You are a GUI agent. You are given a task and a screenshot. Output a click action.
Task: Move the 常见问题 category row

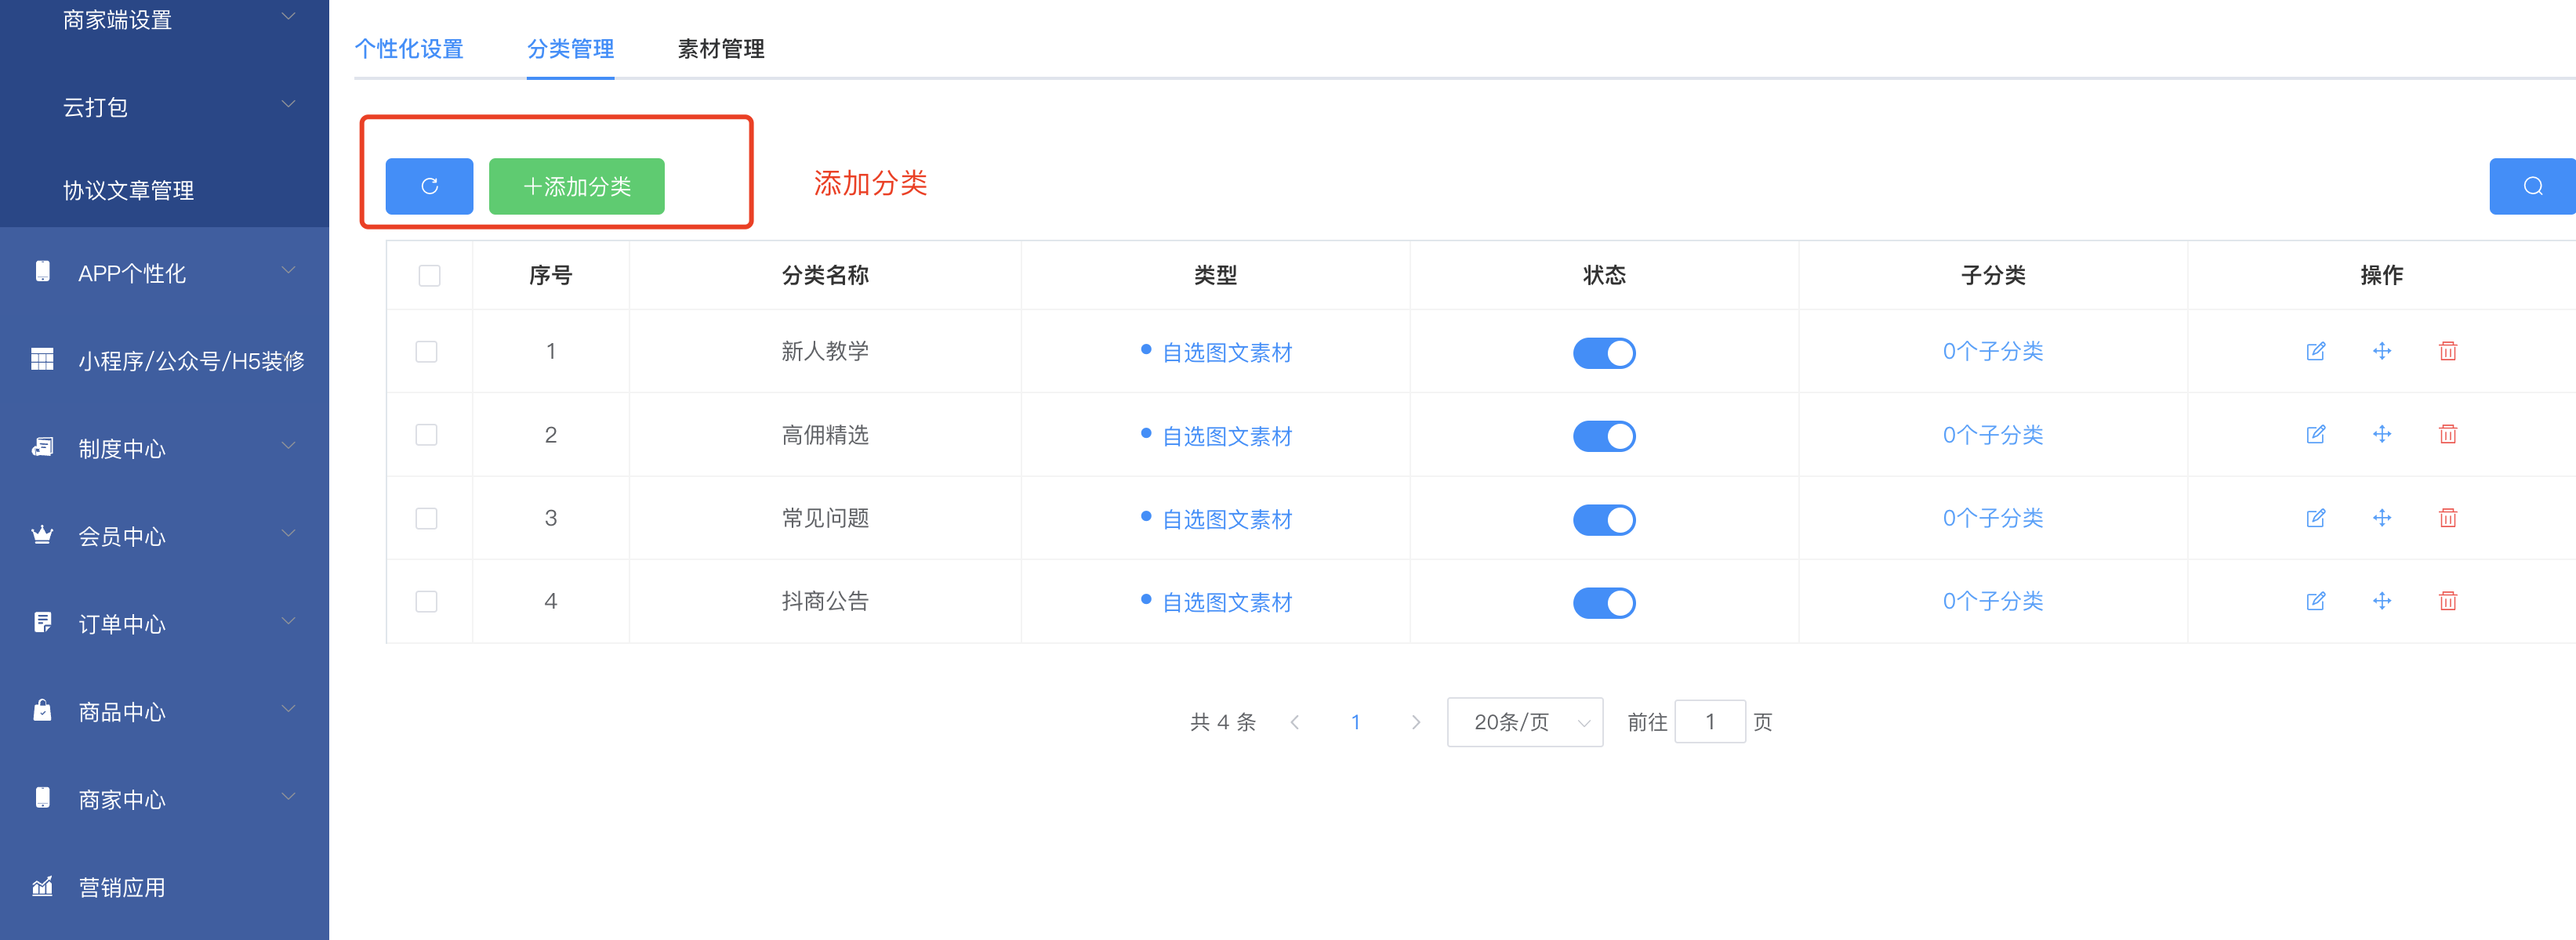(2381, 518)
